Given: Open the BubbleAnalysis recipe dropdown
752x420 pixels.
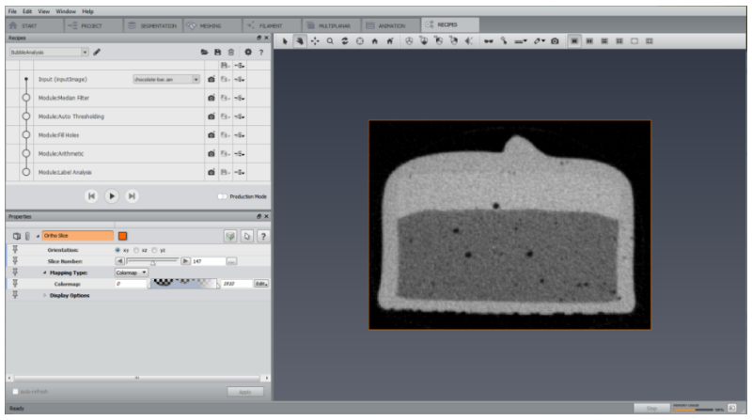Looking at the screenshot, I should point(49,52).
